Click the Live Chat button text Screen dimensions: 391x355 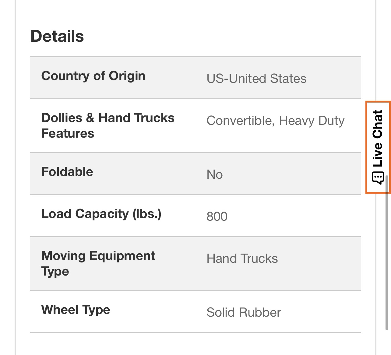[x=378, y=139]
